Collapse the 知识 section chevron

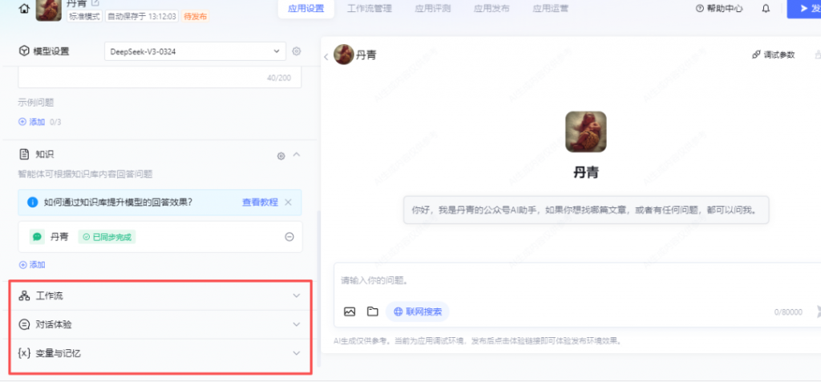click(297, 155)
